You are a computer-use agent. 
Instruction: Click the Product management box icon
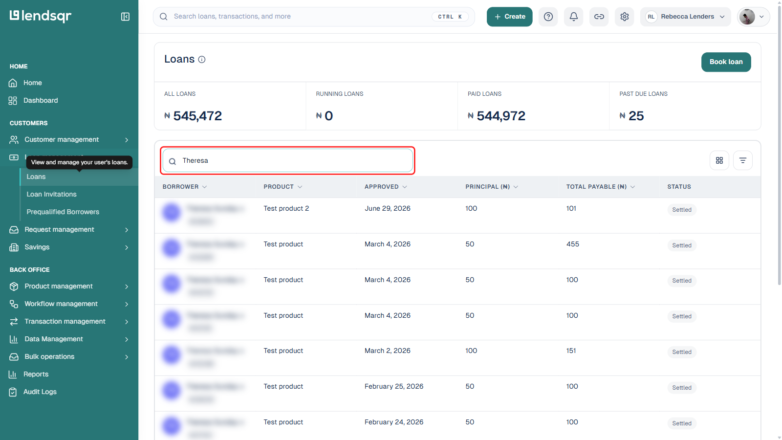click(14, 286)
